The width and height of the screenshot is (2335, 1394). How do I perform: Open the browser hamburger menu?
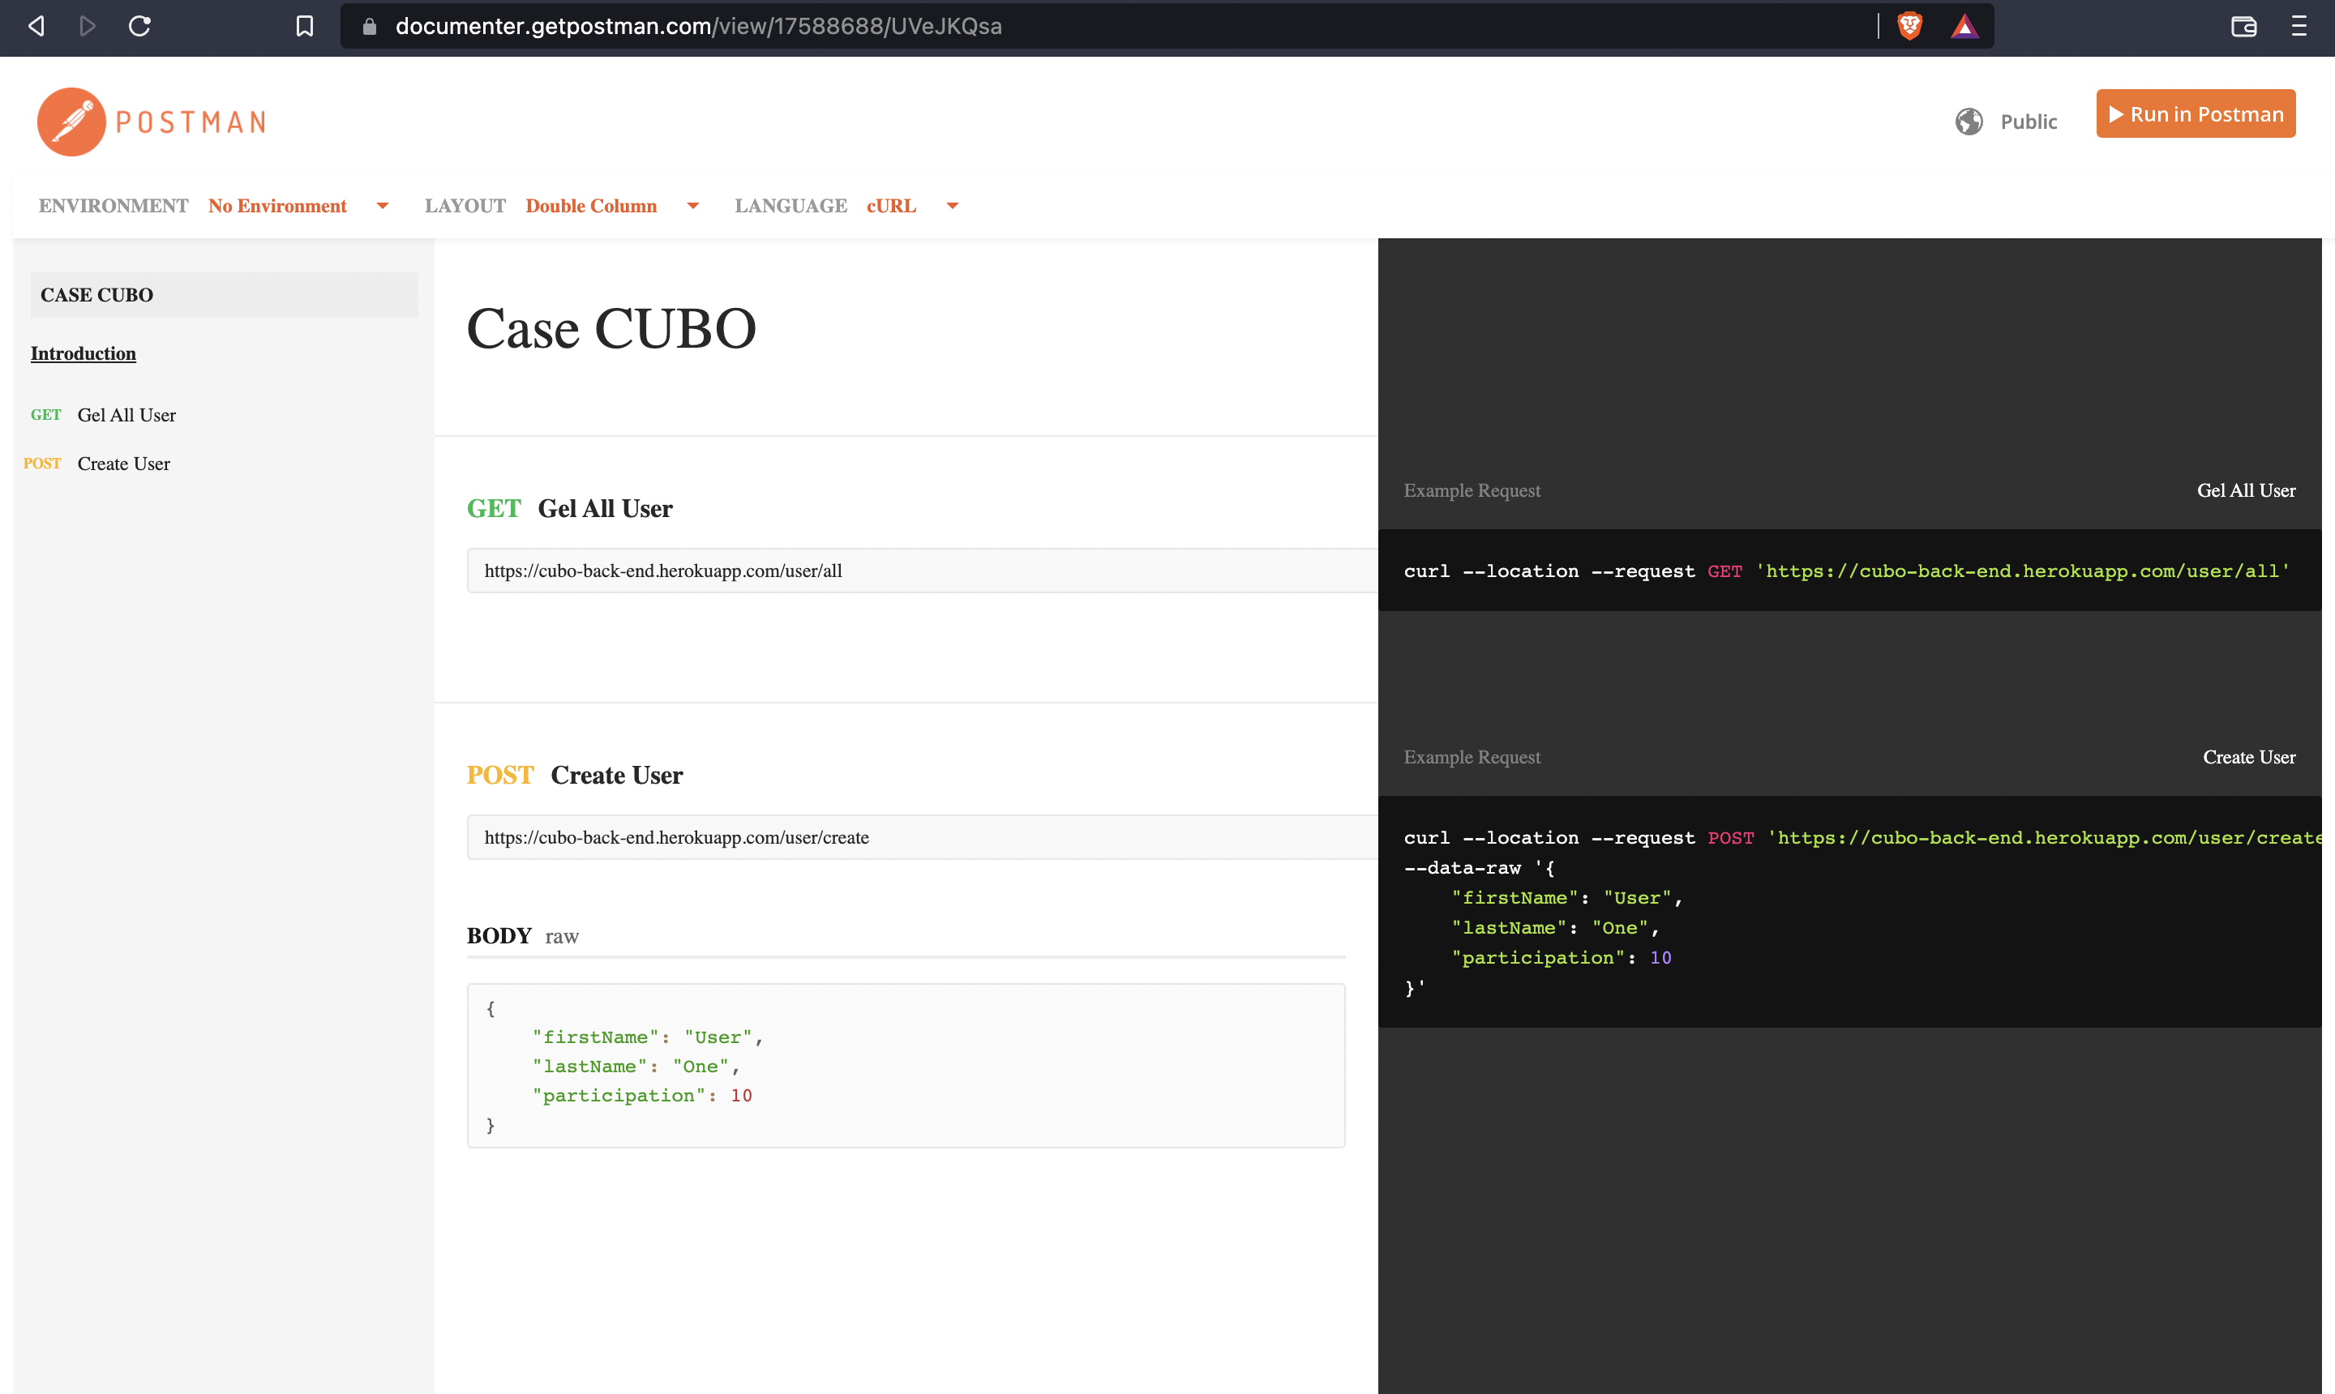tap(2299, 26)
